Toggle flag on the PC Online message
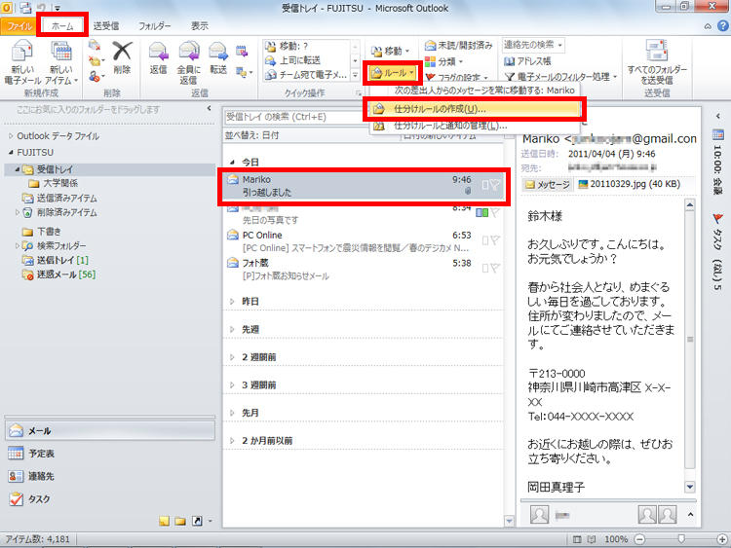The image size is (731, 548). pyautogui.click(x=495, y=240)
